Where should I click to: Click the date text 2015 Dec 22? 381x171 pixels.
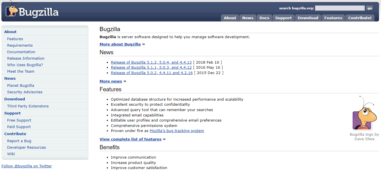(x=209, y=73)
